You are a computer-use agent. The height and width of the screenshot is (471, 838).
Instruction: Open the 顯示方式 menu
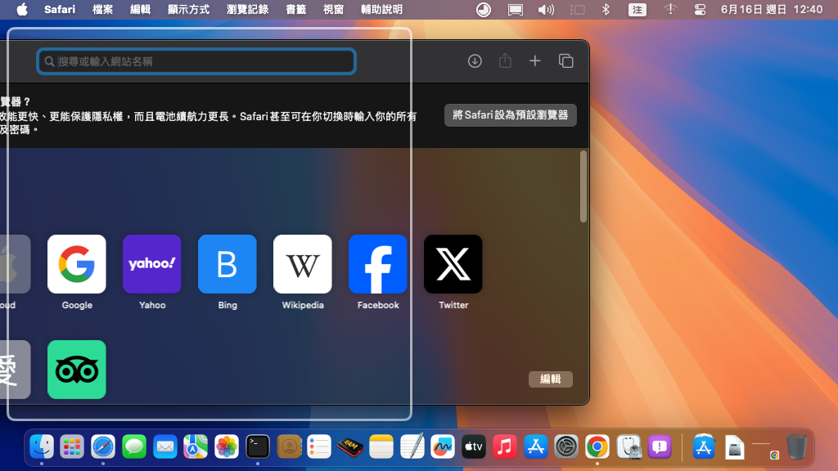pyautogui.click(x=189, y=10)
